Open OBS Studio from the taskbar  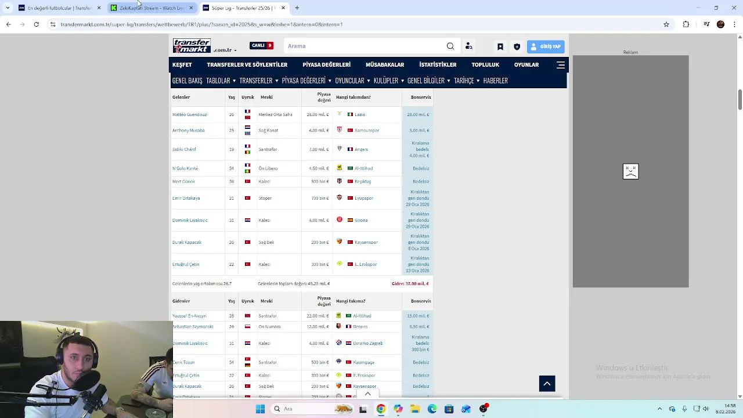[484, 409]
